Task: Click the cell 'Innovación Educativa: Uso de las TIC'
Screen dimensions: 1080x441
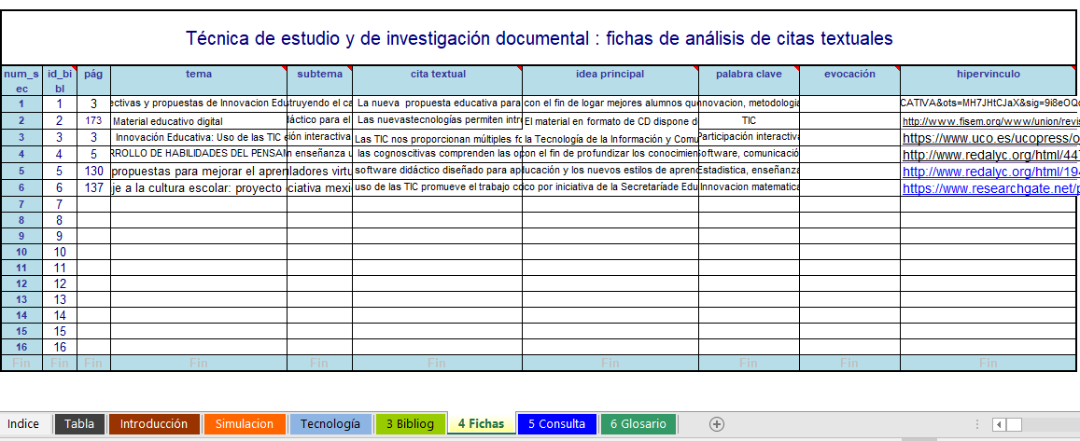Action: pos(199,138)
